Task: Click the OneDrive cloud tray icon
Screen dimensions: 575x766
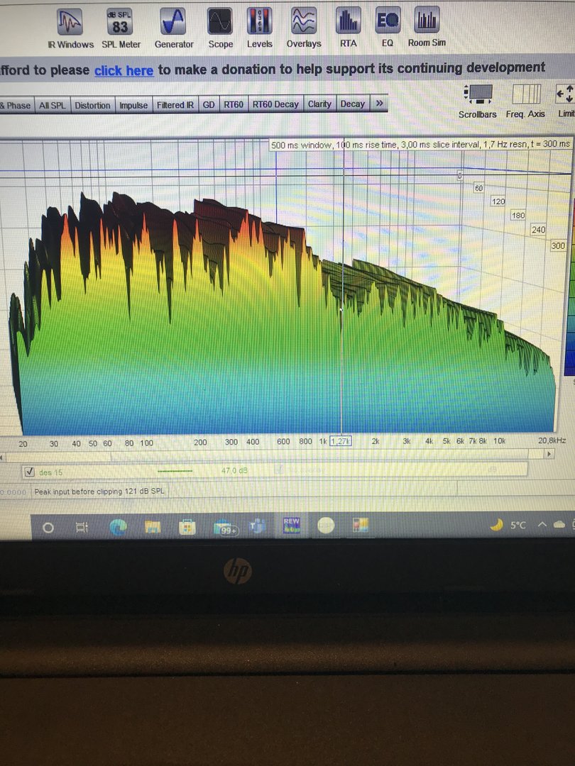Action: pyautogui.click(x=559, y=525)
